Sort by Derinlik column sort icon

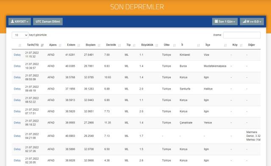tap(119, 45)
